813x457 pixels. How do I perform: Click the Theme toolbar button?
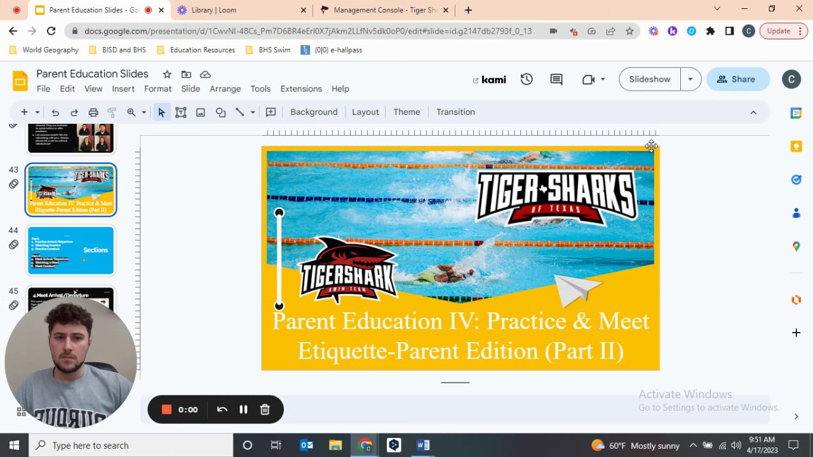(x=406, y=112)
